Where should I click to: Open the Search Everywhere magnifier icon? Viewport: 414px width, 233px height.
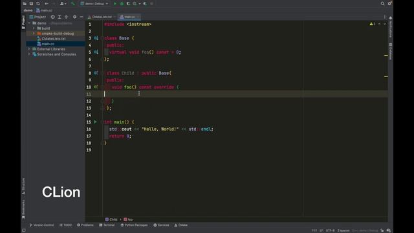[x=382, y=4]
